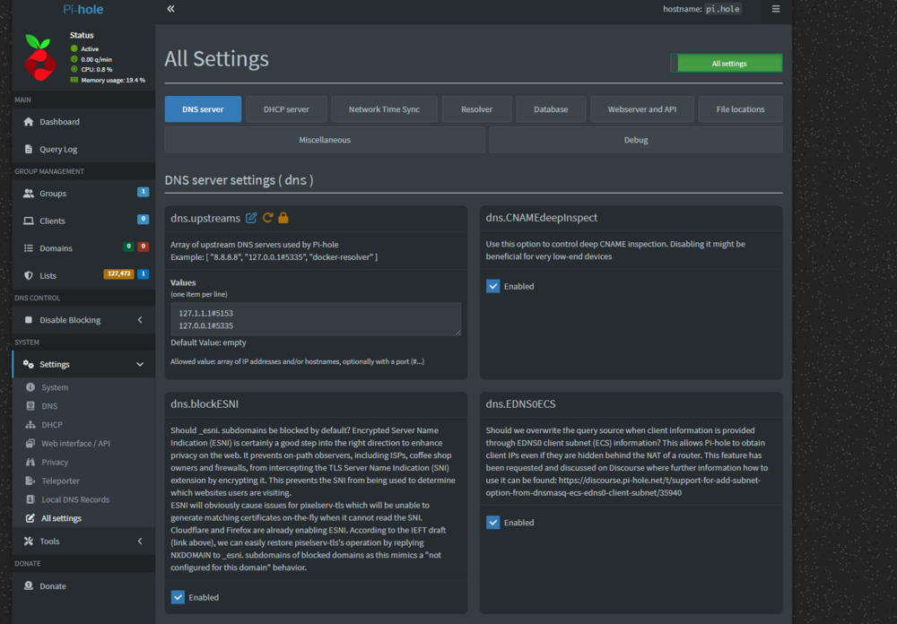Expand the Tools submenu arrow

[x=140, y=541]
